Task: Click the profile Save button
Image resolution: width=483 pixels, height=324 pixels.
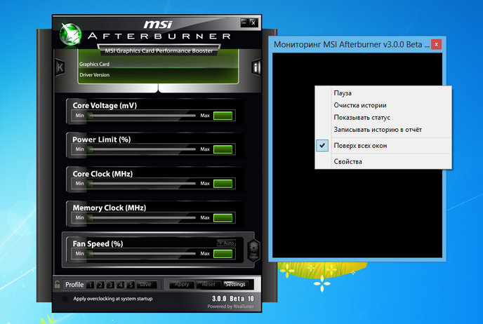Action: (x=145, y=285)
